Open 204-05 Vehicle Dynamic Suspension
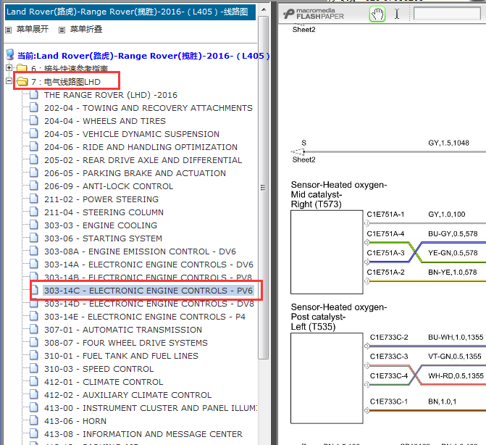 [132, 134]
